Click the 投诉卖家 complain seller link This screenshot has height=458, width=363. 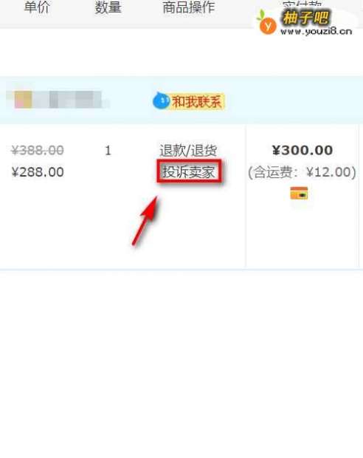coord(189,171)
